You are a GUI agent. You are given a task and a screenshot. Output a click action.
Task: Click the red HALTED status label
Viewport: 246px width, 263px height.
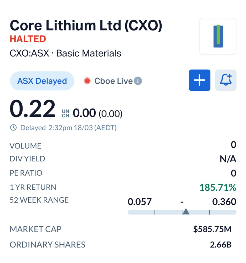point(28,39)
